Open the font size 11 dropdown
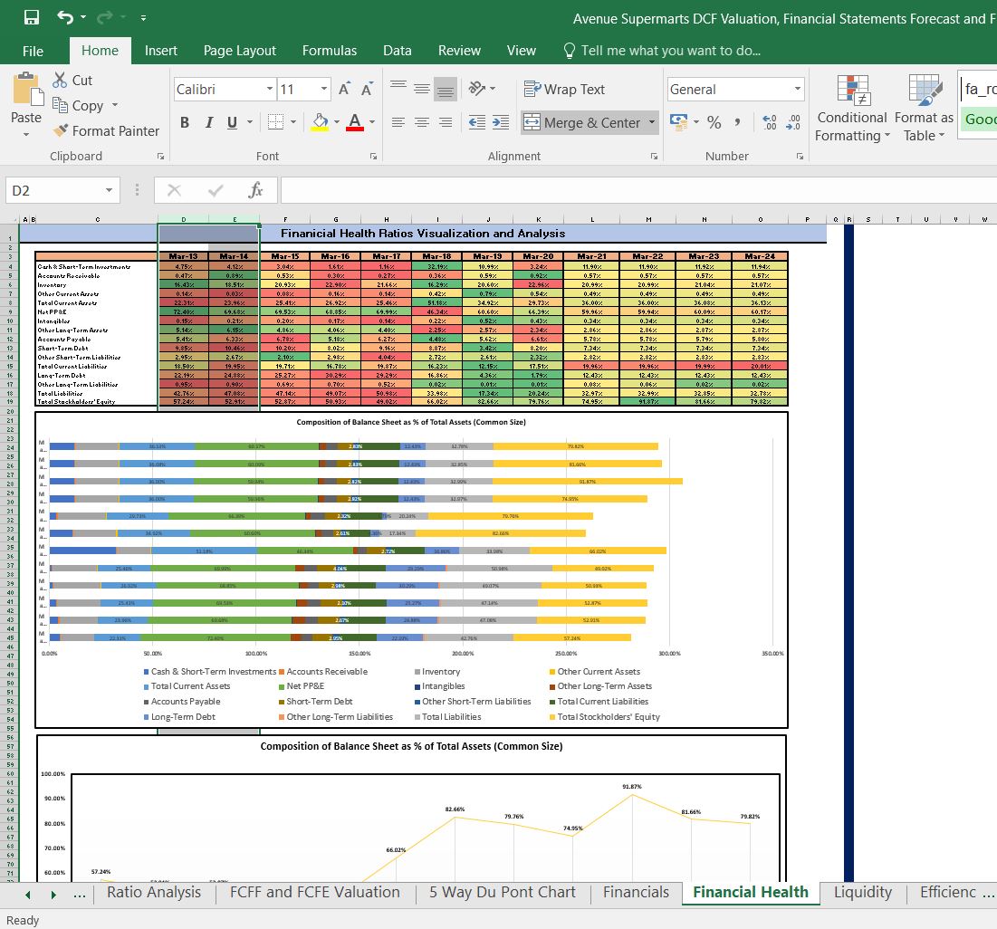997x929 pixels. 323,89
